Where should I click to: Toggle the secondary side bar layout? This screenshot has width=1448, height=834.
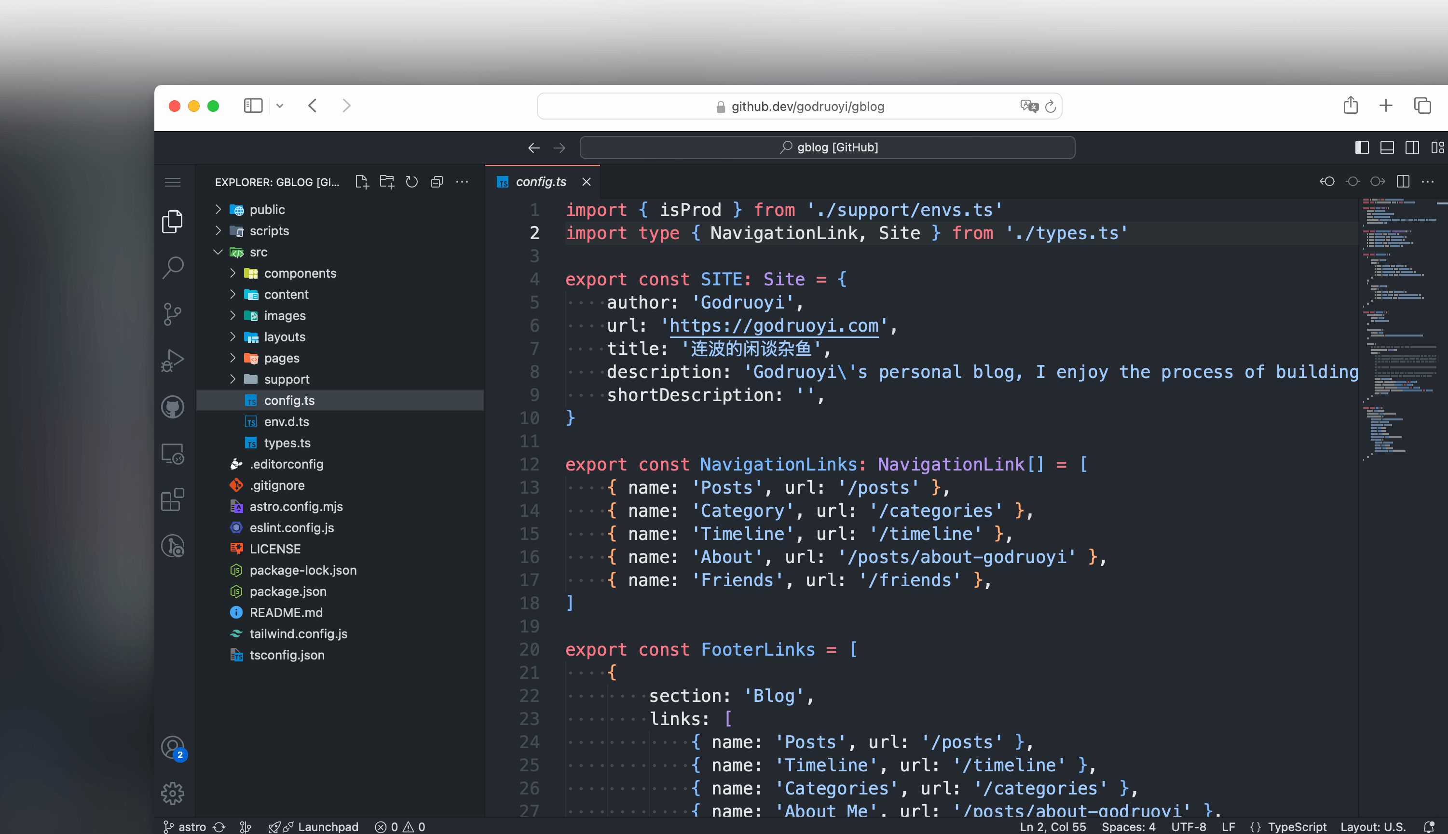pyautogui.click(x=1412, y=148)
